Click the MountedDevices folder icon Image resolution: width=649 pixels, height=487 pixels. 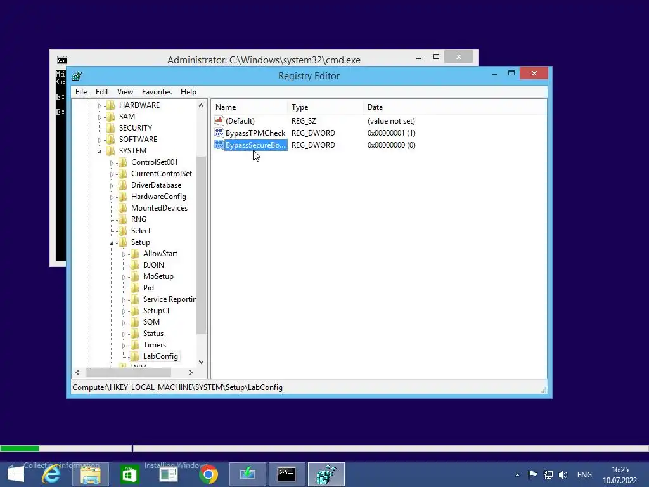tap(122, 208)
